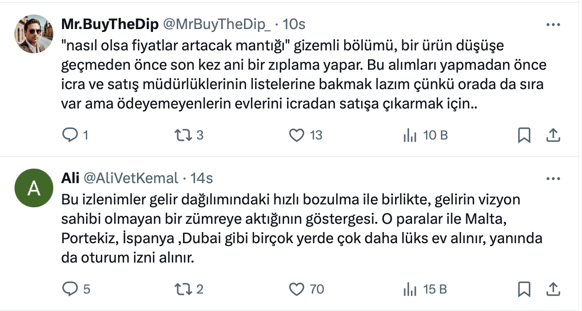Bookmark Ali's tweet
The image size is (582, 311).
pyautogui.click(x=524, y=289)
